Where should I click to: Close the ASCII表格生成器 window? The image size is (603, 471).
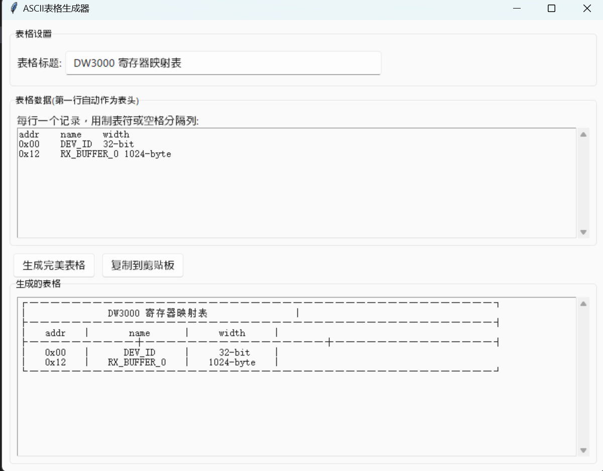(586, 9)
